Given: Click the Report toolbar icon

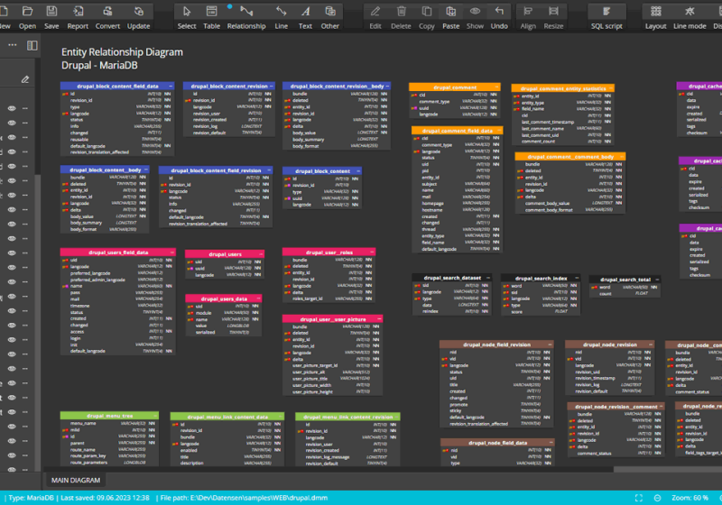Looking at the screenshot, I should 78,12.
